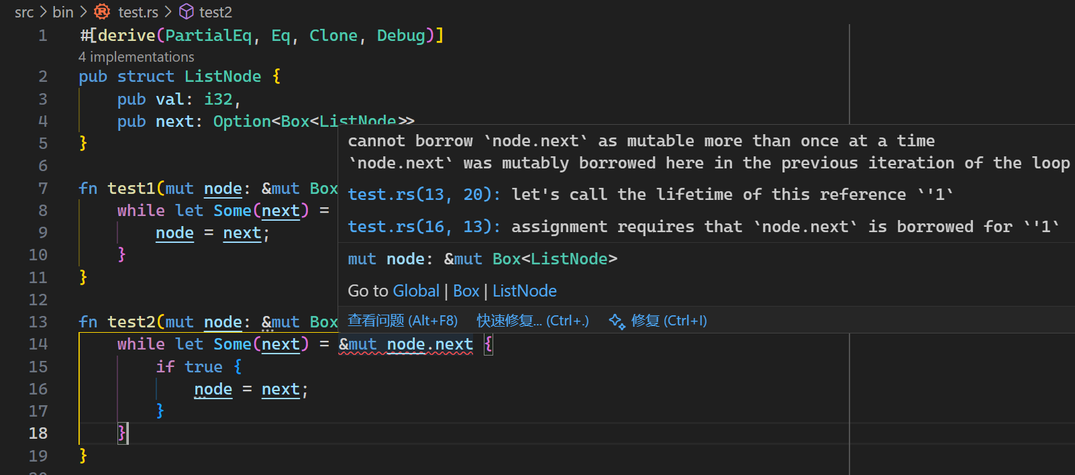The width and height of the screenshot is (1075, 475).
Task: Click the sparkle icon beside 修复
Action: pos(617,321)
